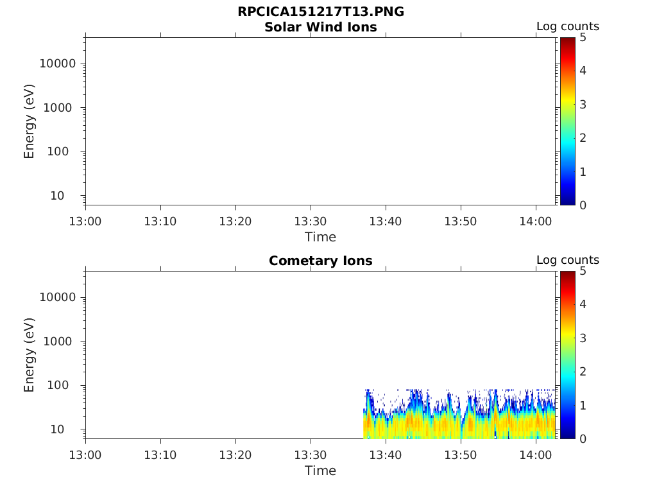This screenshot has height=493, width=657.
Task: Click the 13:30 tick label on Solar Wind plot
Action: click(311, 221)
